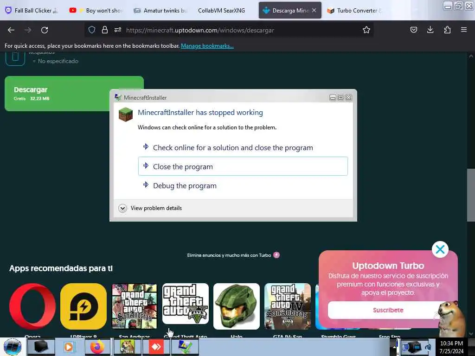Click the taskbar clock showing 10:34 PM
The height and width of the screenshot is (356, 475).
[451, 347]
